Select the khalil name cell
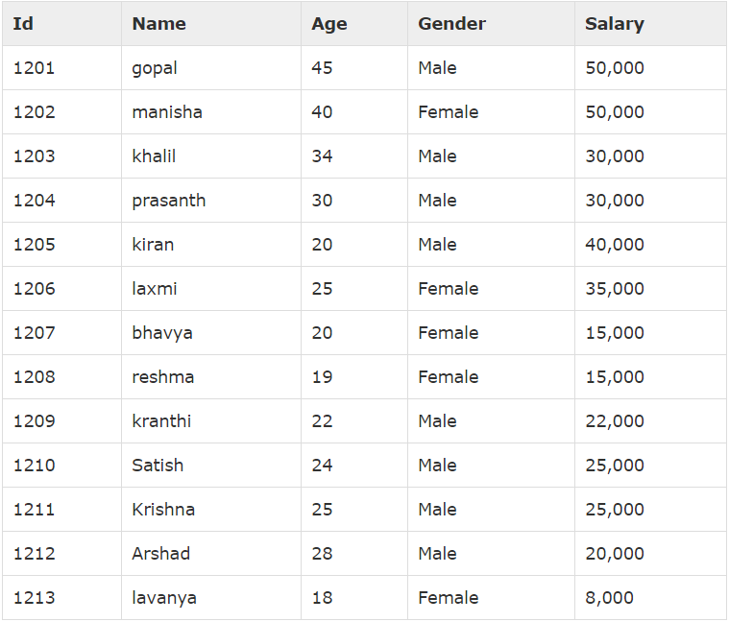The width and height of the screenshot is (729, 622). tap(154, 156)
